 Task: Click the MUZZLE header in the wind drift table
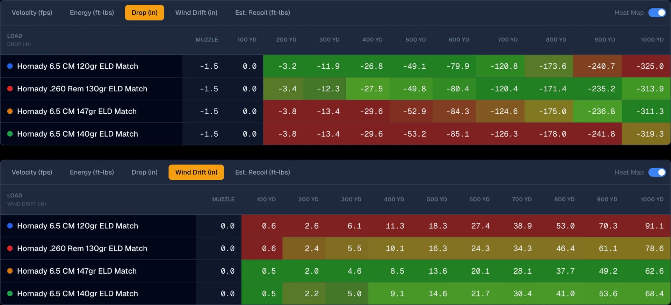tap(223, 199)
